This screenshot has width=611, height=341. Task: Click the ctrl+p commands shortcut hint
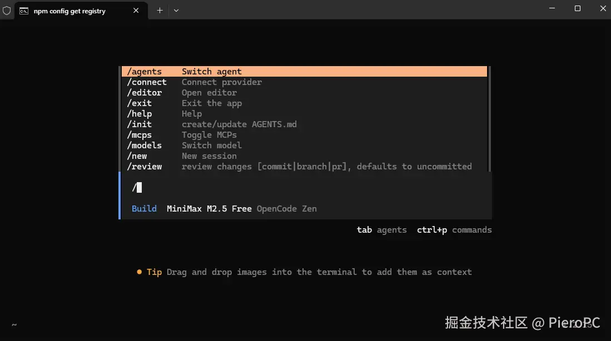coord(454,230)
